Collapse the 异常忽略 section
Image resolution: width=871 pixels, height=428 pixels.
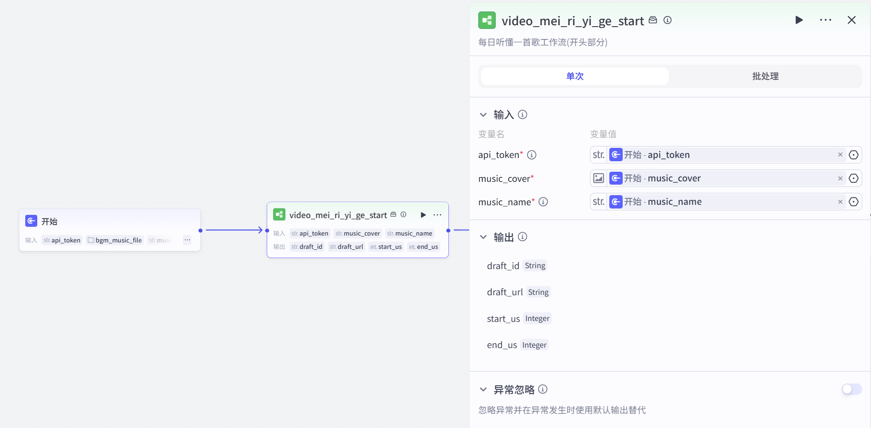[483, 389]
